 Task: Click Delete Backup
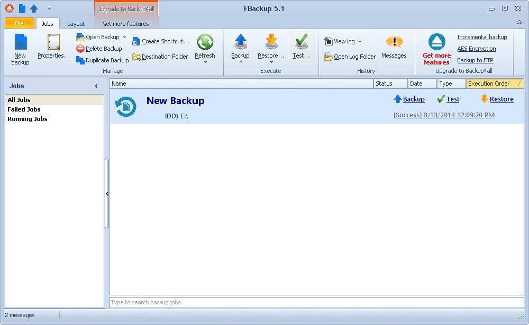pos(99,49)
